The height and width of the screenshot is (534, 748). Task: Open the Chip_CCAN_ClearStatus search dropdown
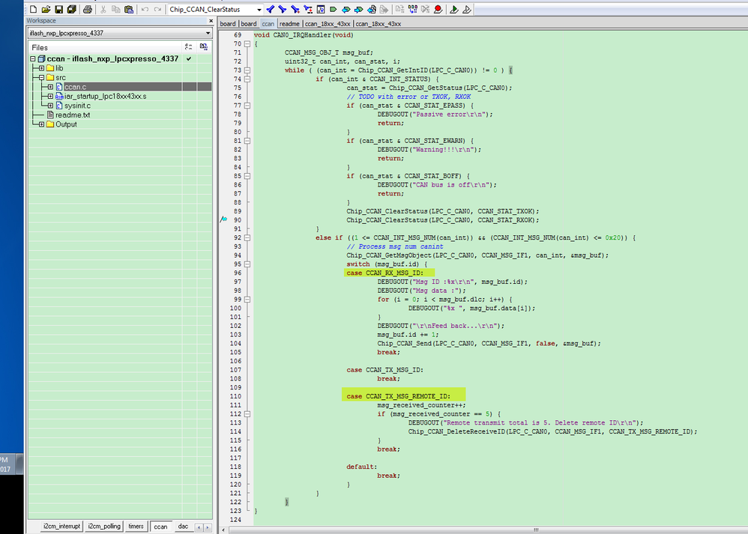coord(259,9)
